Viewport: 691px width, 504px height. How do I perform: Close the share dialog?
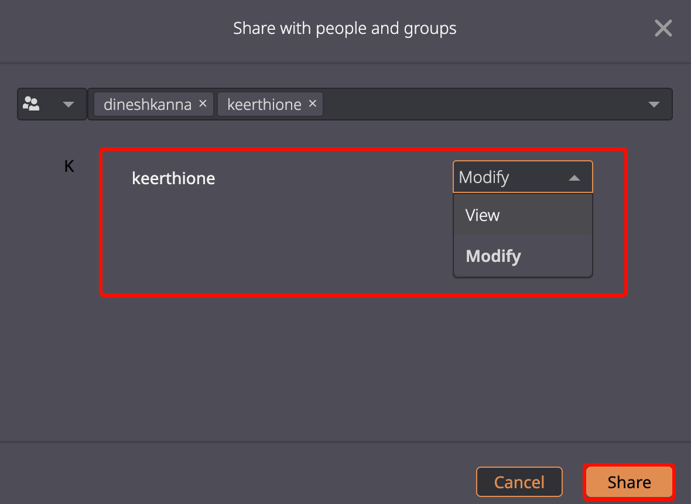click(663, 28)
